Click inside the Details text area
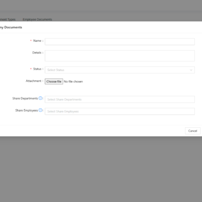The height and width of the screenshot is (202, 202). tap(120, 56)
